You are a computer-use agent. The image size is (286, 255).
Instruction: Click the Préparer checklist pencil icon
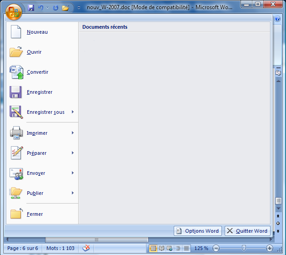17,153
